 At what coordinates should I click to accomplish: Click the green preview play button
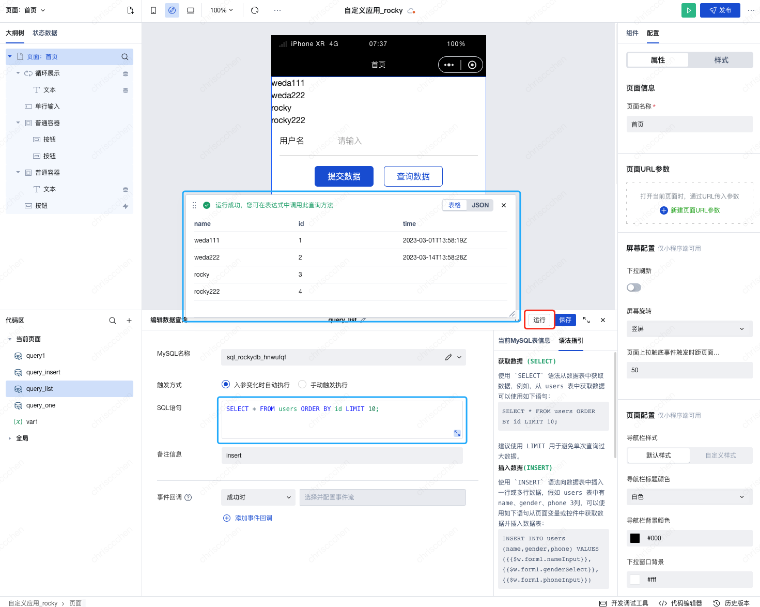pyautogui.click(x=688, y=10)
